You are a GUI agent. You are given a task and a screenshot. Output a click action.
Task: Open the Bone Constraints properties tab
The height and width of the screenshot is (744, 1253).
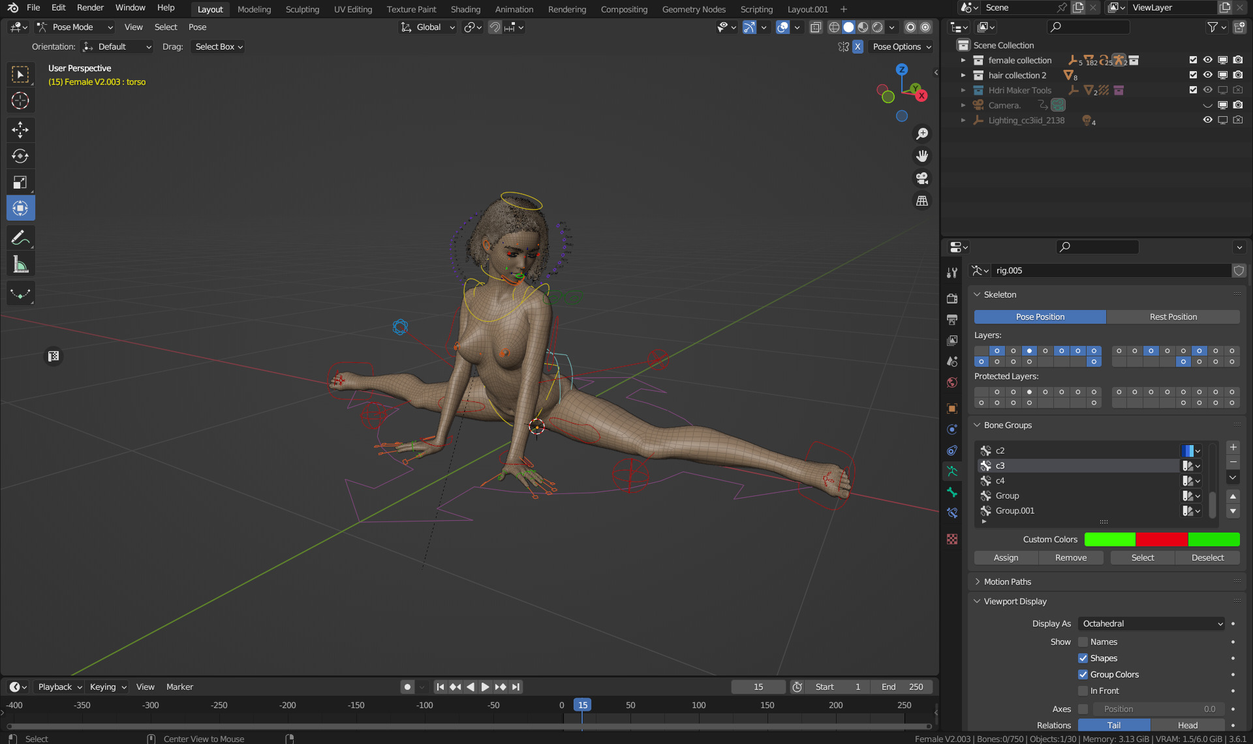pyautogui.click(x=952, y=513)
